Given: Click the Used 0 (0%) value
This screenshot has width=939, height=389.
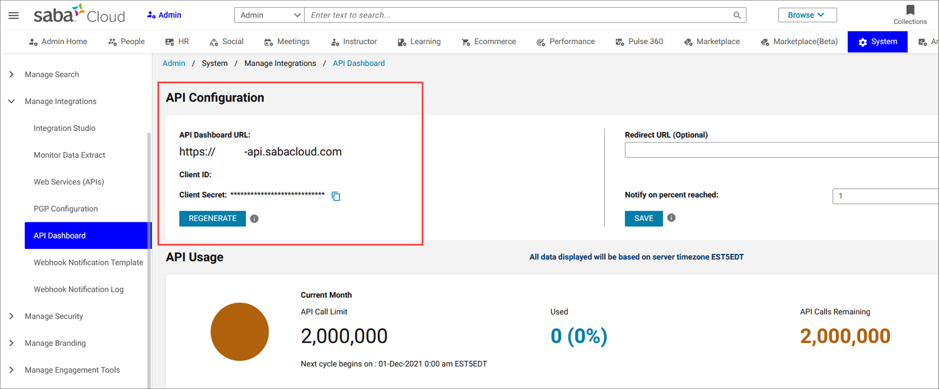Looking at the screenshot, I should pyautogui.click(x=579, y=336).
